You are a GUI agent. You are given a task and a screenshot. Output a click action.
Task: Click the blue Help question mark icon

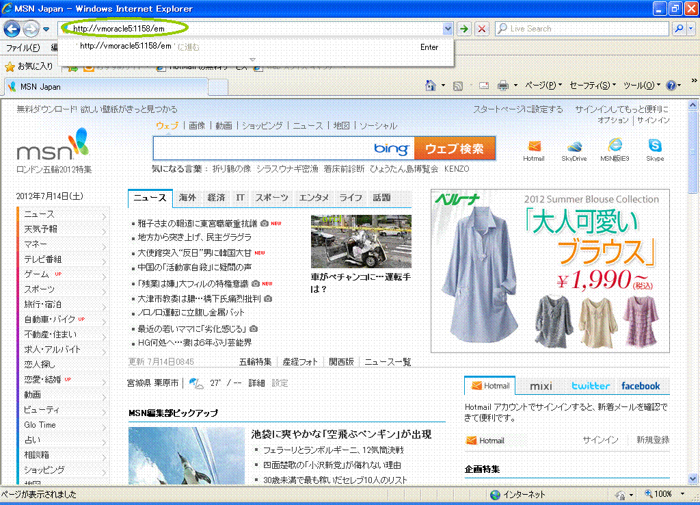pos(671,86)
